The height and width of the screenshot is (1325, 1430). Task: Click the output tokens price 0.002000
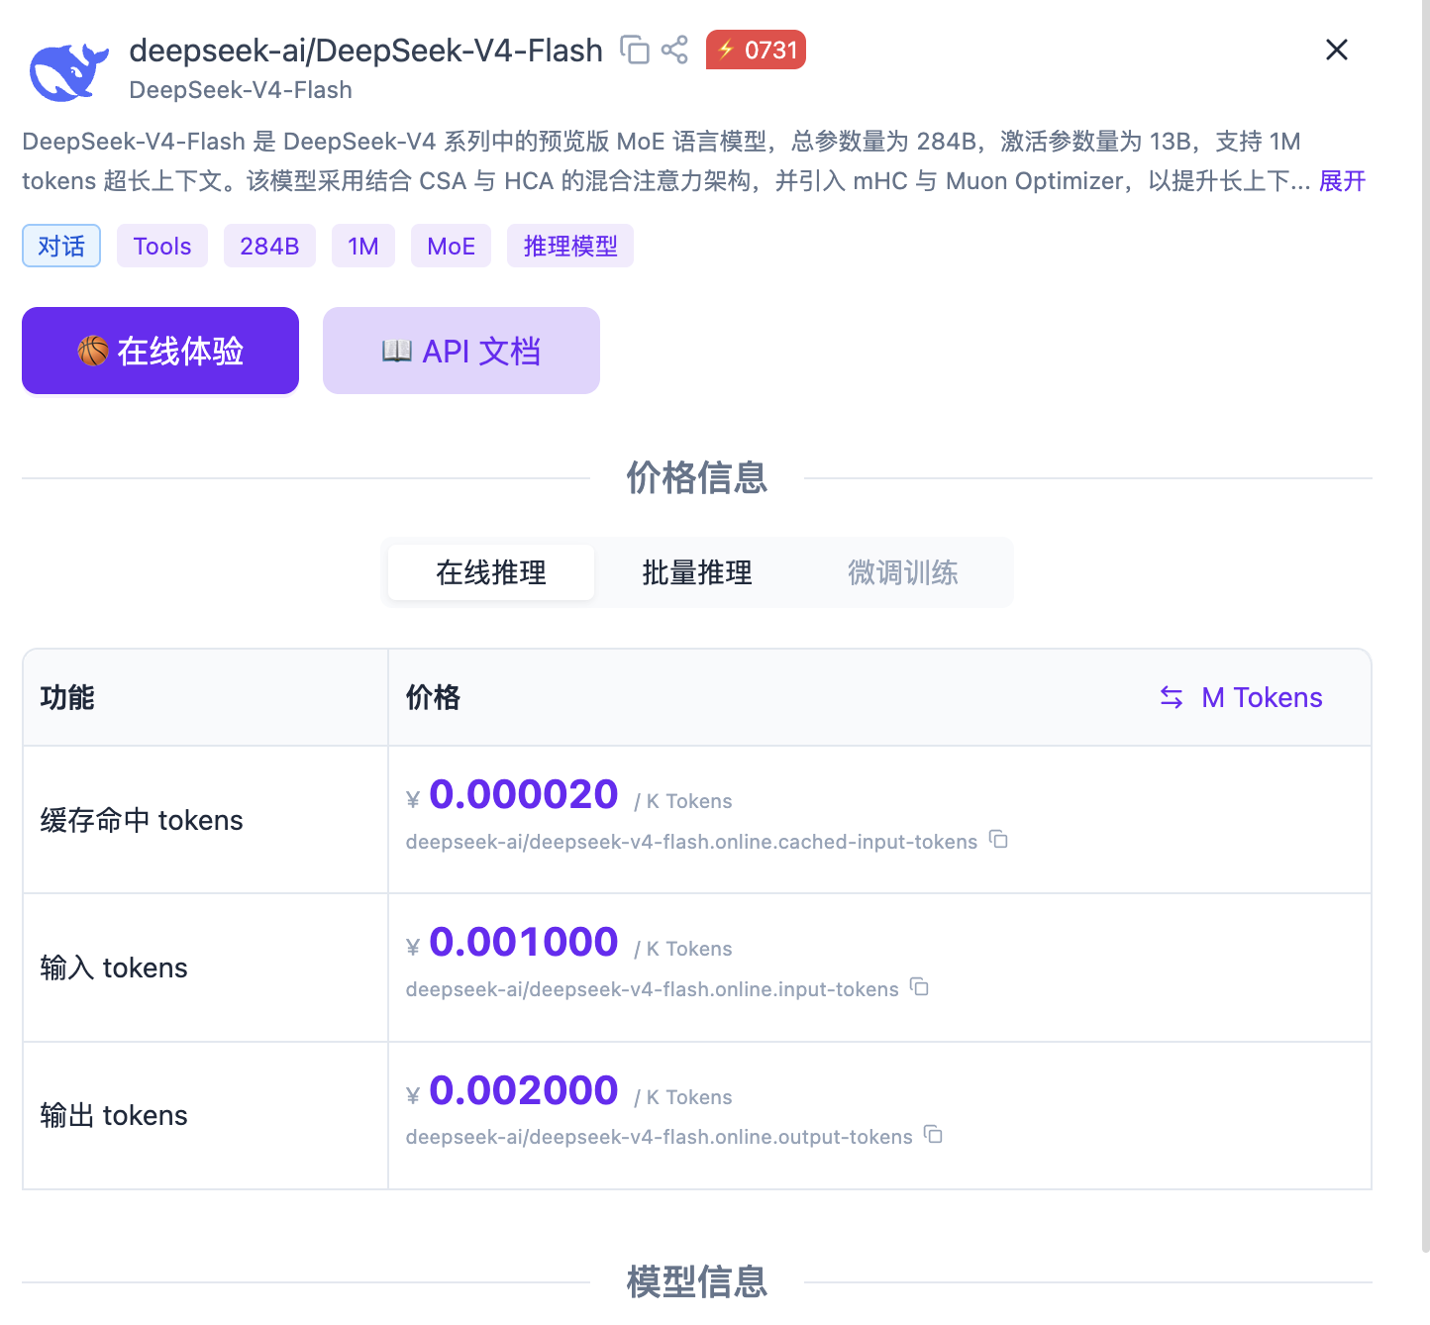click(524, 1090)
